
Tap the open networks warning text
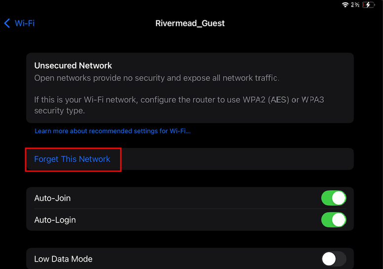click(x=156, y=78)
